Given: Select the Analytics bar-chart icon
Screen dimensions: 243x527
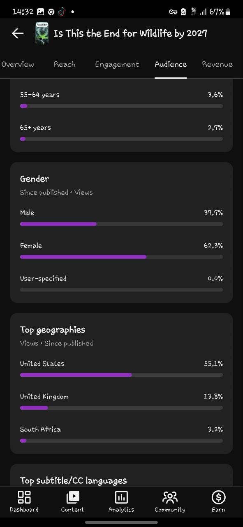Looking at the screenshot, I should 121,497.
